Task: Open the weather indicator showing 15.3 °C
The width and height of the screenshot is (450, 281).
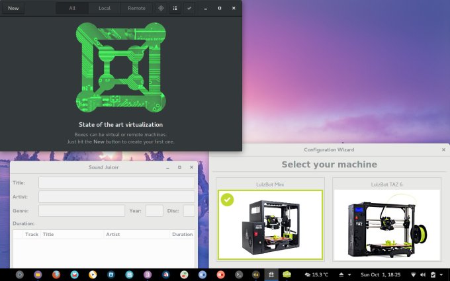Action: pos(316,274)
